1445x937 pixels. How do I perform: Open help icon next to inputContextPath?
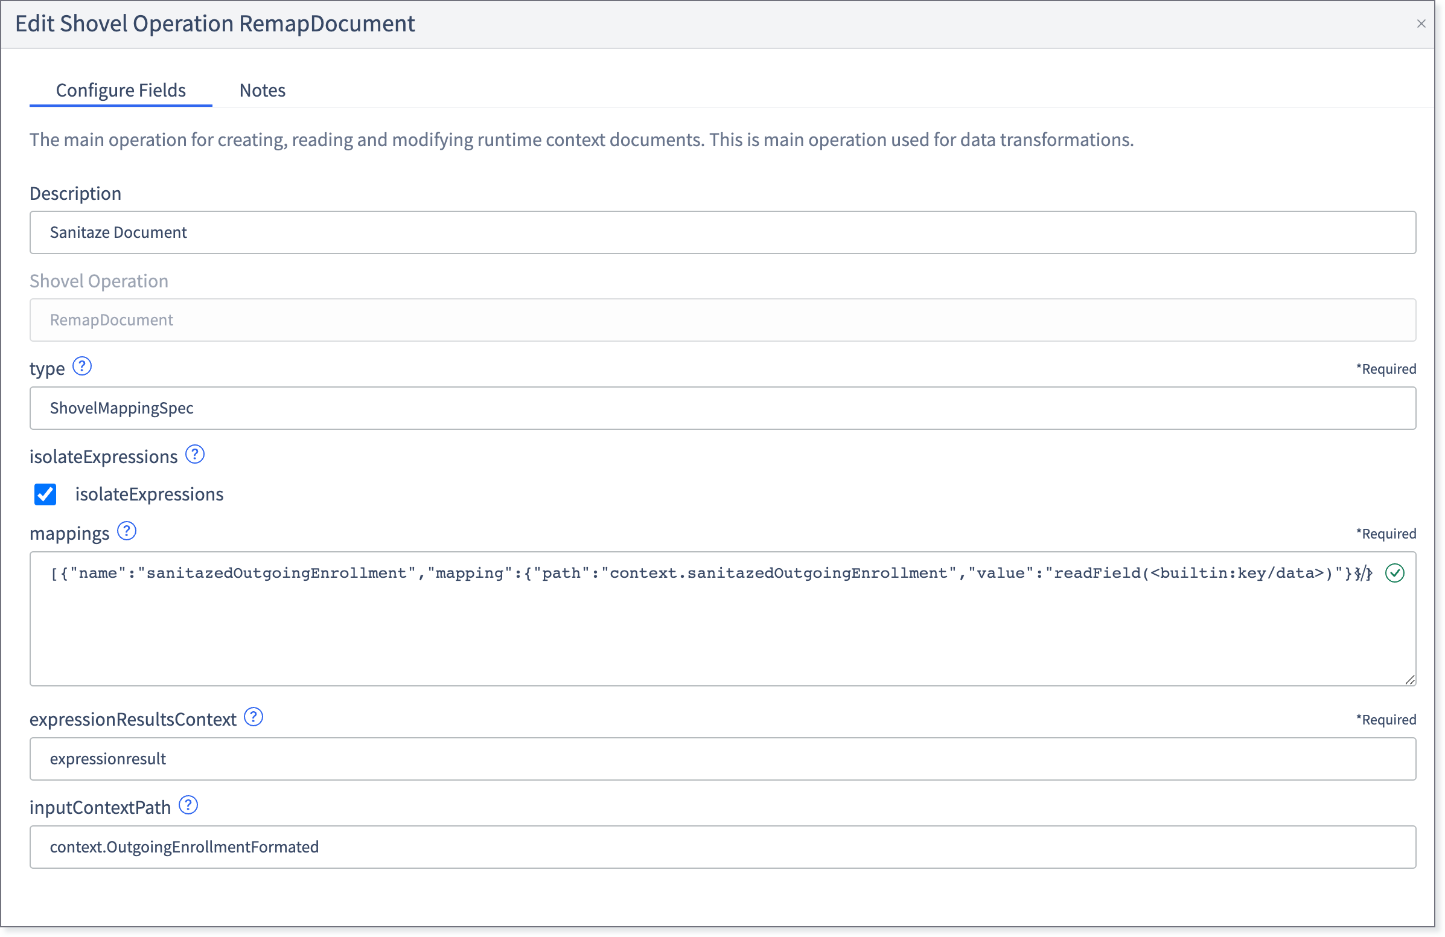(189, 805)
